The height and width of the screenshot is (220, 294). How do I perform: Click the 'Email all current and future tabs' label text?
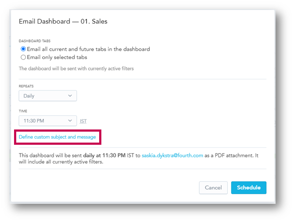(x=89, y=49)
